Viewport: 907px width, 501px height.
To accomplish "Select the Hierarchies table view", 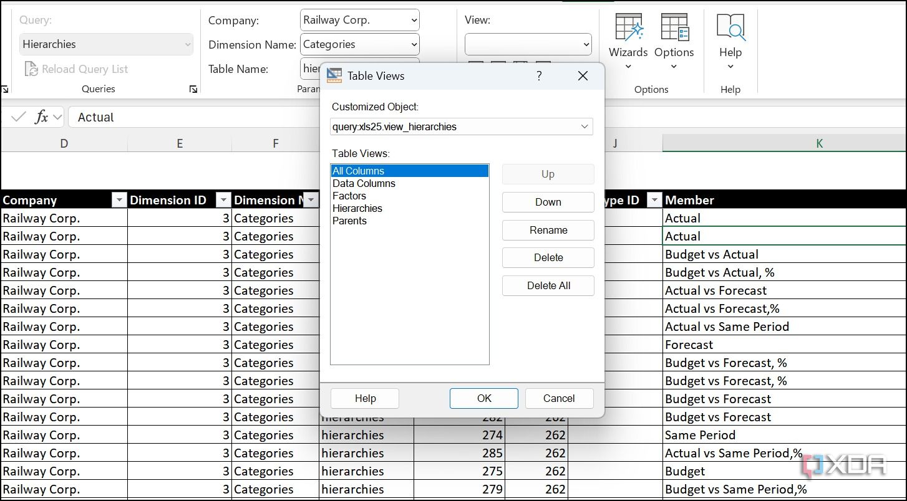I will 409,208.
